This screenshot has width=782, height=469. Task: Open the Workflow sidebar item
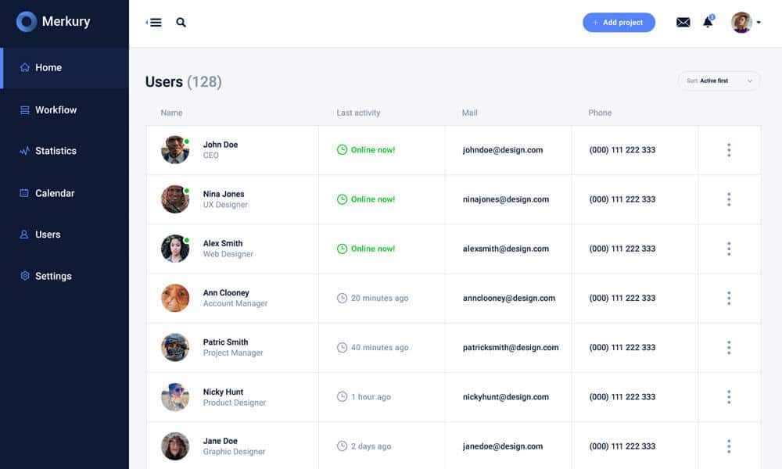click(x=56, y=110)
